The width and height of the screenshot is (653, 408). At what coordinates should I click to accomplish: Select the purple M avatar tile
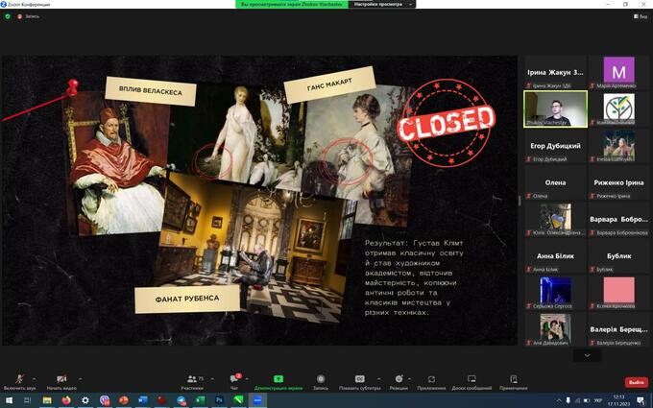(x=618, y=72)
